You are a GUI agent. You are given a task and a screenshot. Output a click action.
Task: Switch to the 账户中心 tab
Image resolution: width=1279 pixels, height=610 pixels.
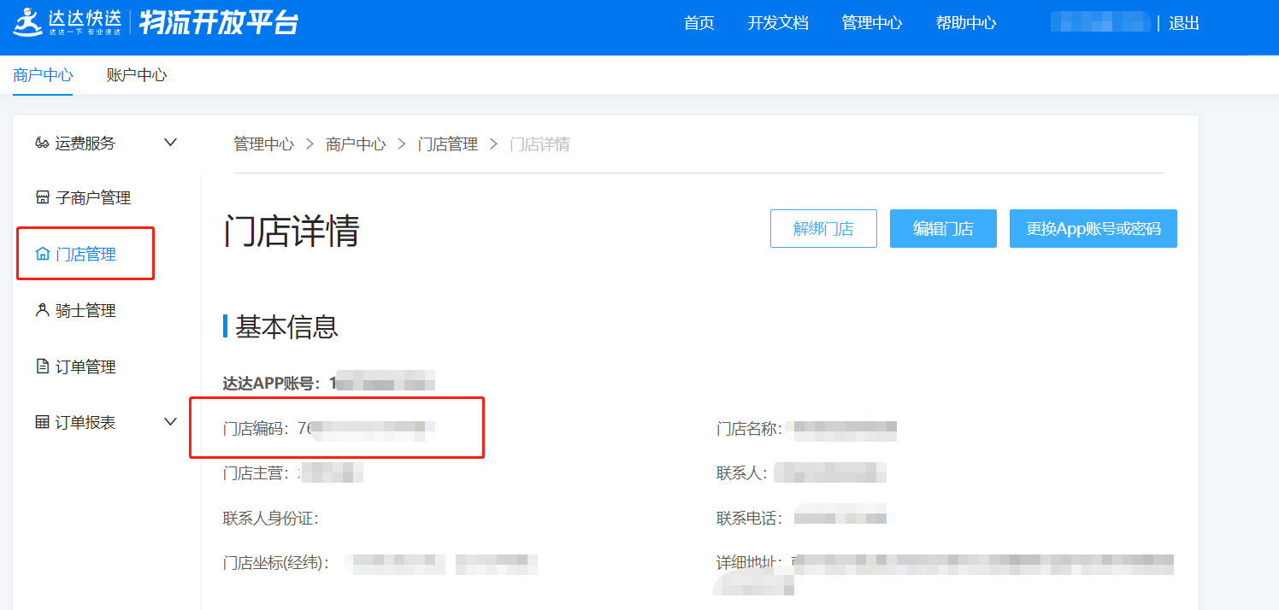tap(137, 75)
